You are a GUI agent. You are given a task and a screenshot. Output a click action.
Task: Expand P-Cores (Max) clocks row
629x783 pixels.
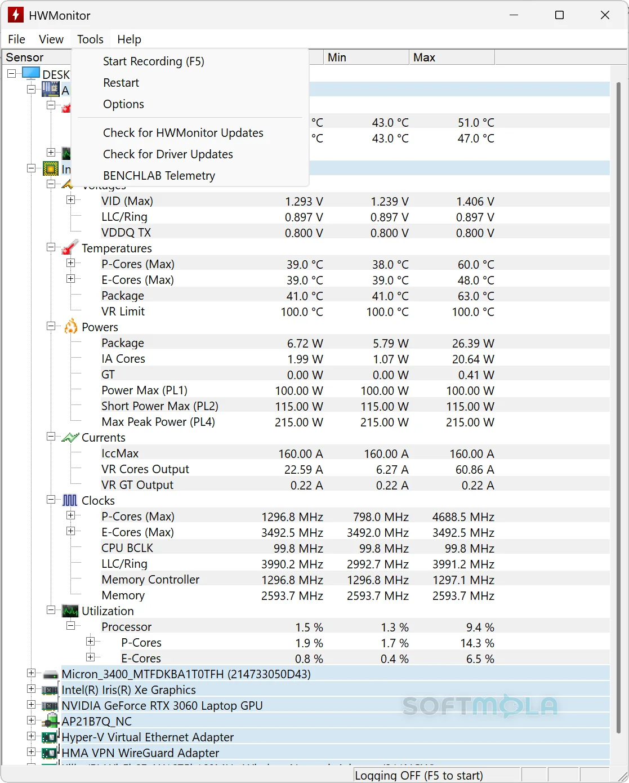point(71,515)
